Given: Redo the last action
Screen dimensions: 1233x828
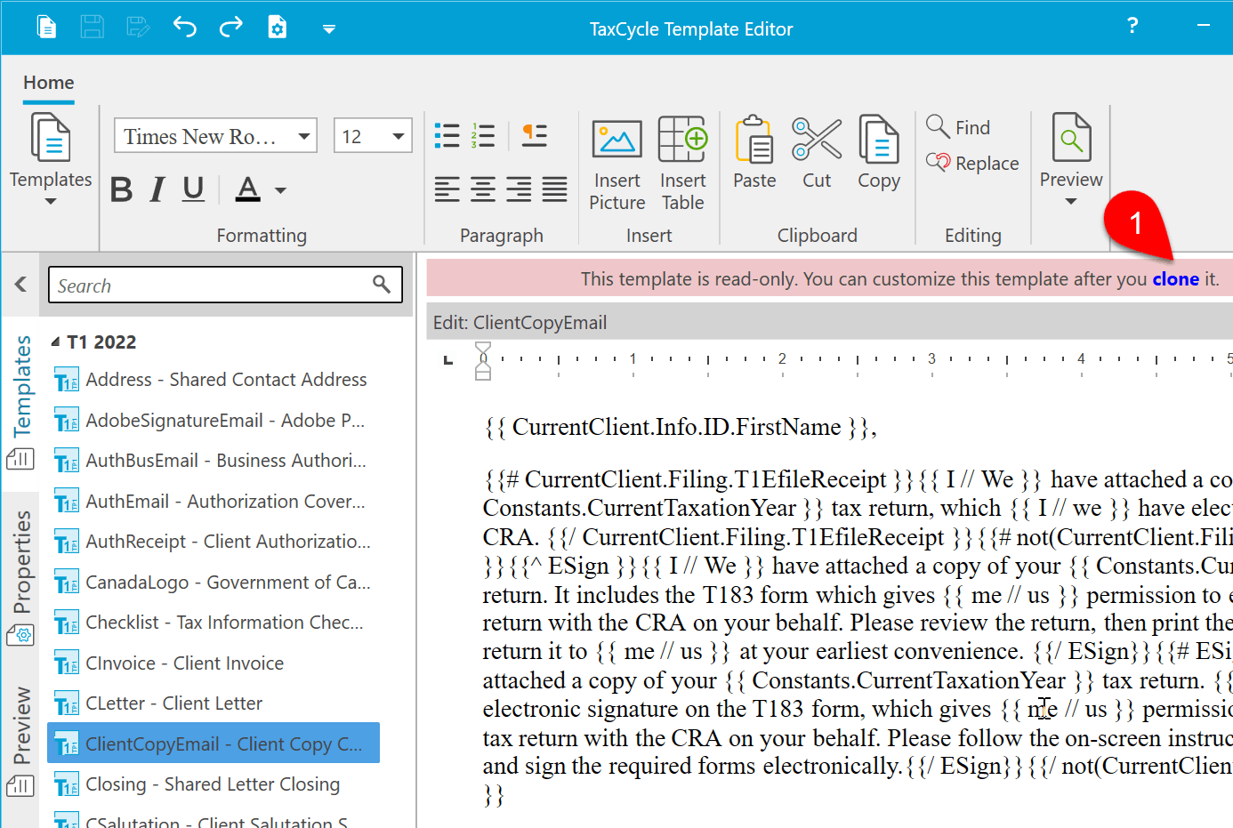Looking at the screenshot, I should pyautogui.click(x=230, y=28).
